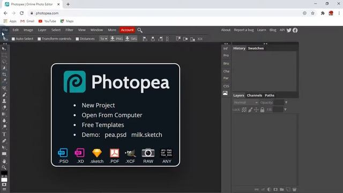Switch to the Channels tab

click(255, 95)
